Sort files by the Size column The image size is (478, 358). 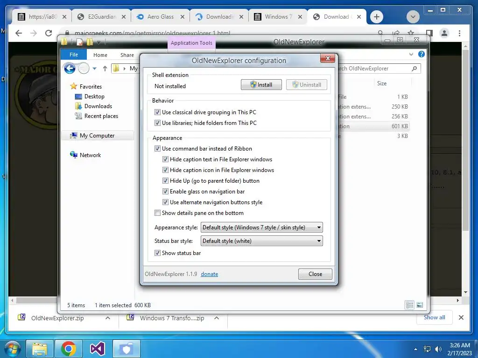pyautogui.click(x=382, y=83)
